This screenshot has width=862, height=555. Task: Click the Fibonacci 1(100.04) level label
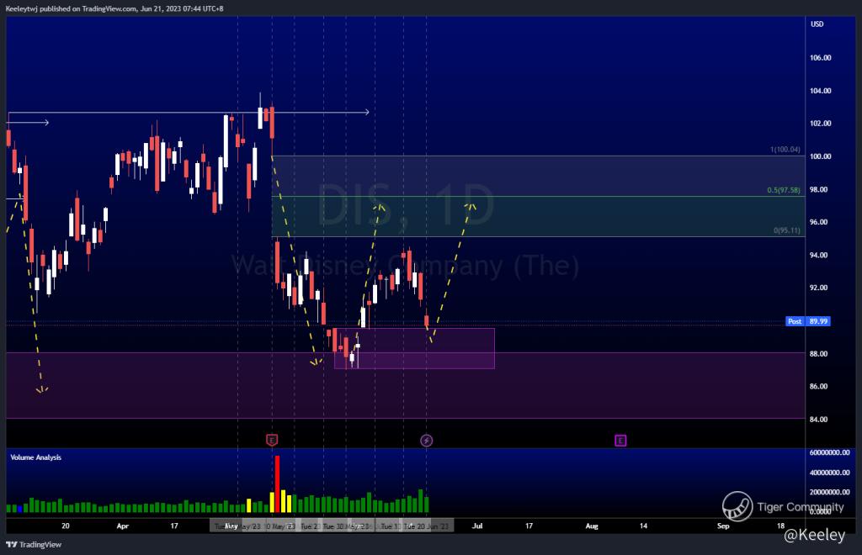[x=785, y=150]
